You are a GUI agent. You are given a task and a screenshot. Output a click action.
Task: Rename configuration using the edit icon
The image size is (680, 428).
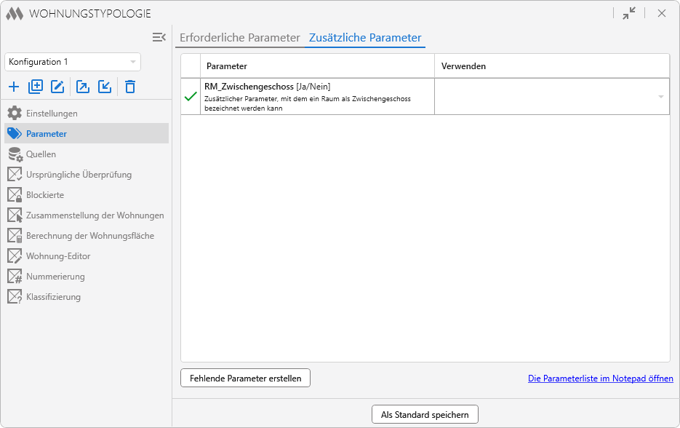57,87
